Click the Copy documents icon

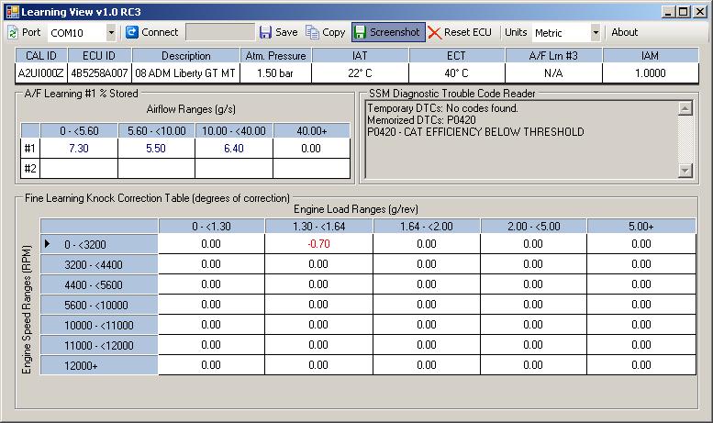(312, 32)
